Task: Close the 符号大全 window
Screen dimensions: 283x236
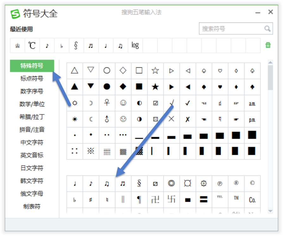Action: [x=271, y=12]
